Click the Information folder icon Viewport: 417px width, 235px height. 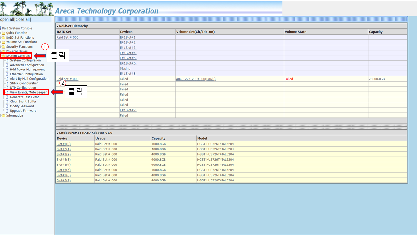[3, 116]
